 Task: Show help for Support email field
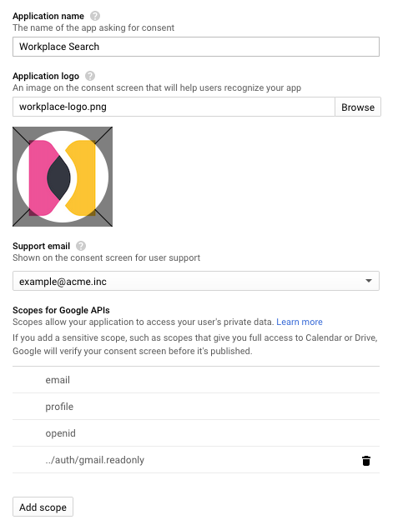(x=81, y=246)
